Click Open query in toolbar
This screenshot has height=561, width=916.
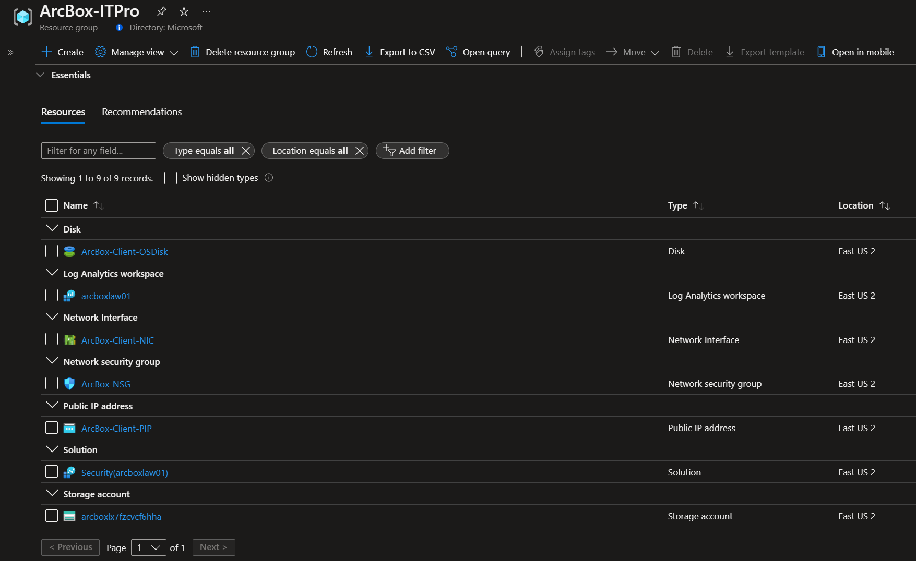click(x=478, y=52)
